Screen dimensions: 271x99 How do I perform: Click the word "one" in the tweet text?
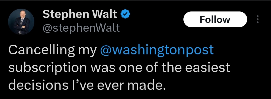coord(130,68)
